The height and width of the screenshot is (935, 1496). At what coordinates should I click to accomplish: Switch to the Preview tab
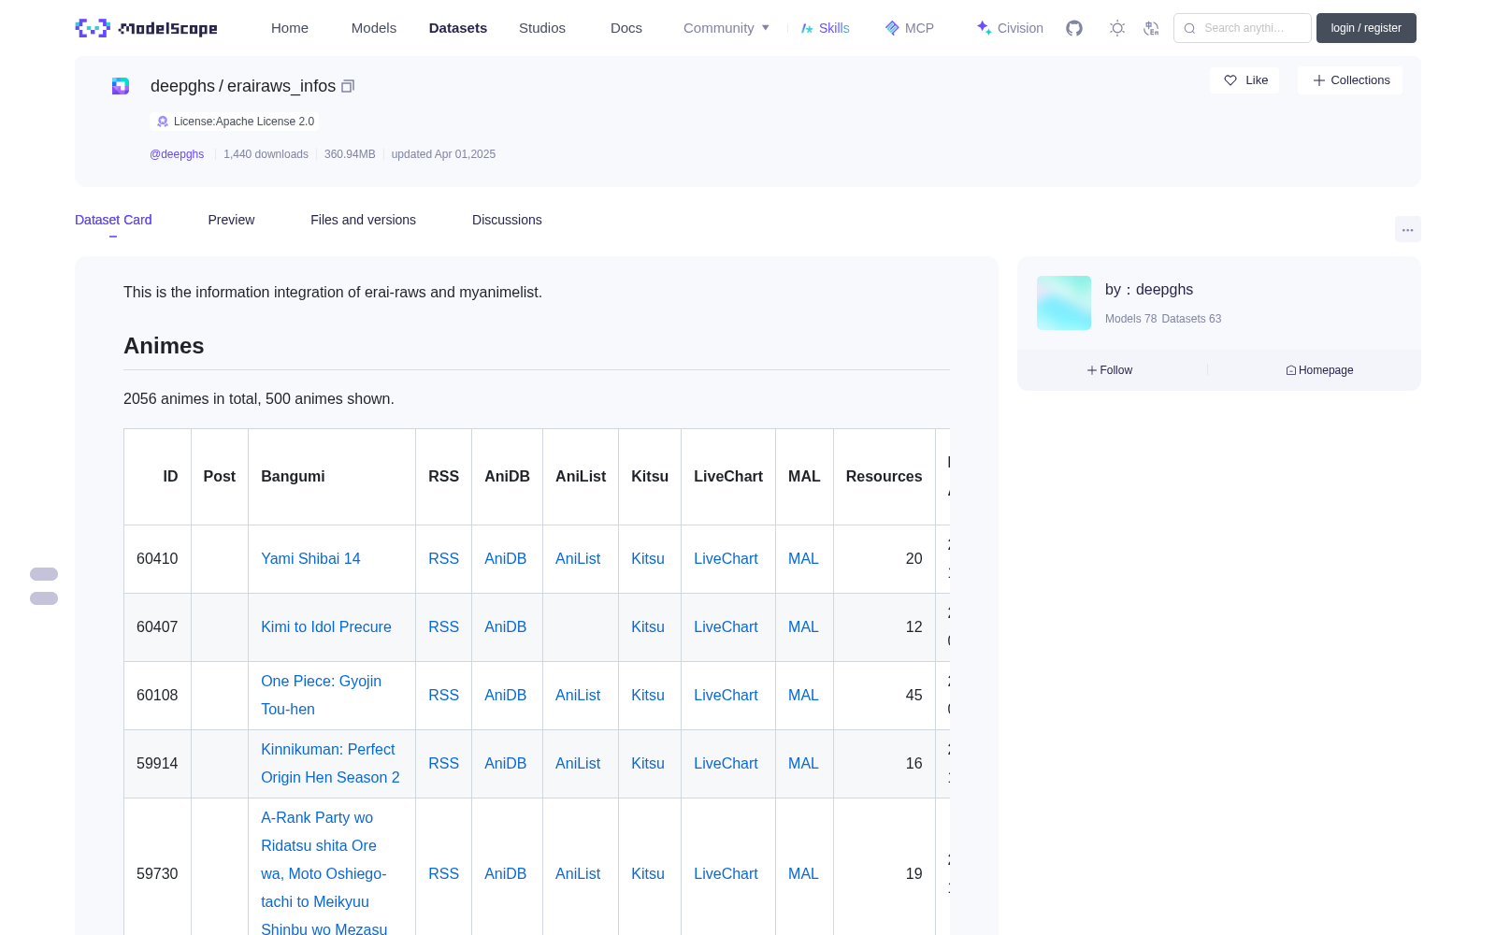point(231,220)
